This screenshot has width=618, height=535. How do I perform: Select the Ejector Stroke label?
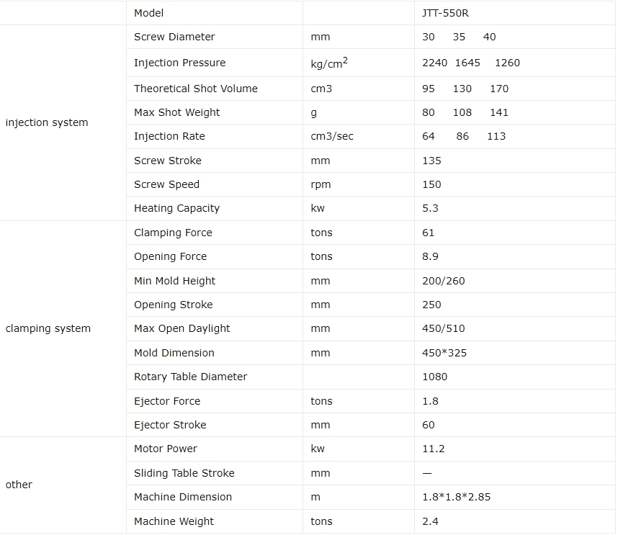(x=170, y=425)
